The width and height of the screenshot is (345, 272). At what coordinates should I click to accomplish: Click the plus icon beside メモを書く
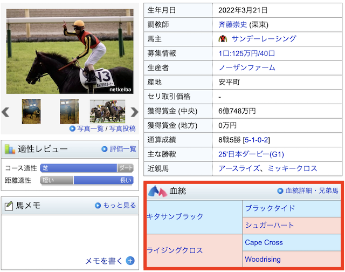pos(130,261)
